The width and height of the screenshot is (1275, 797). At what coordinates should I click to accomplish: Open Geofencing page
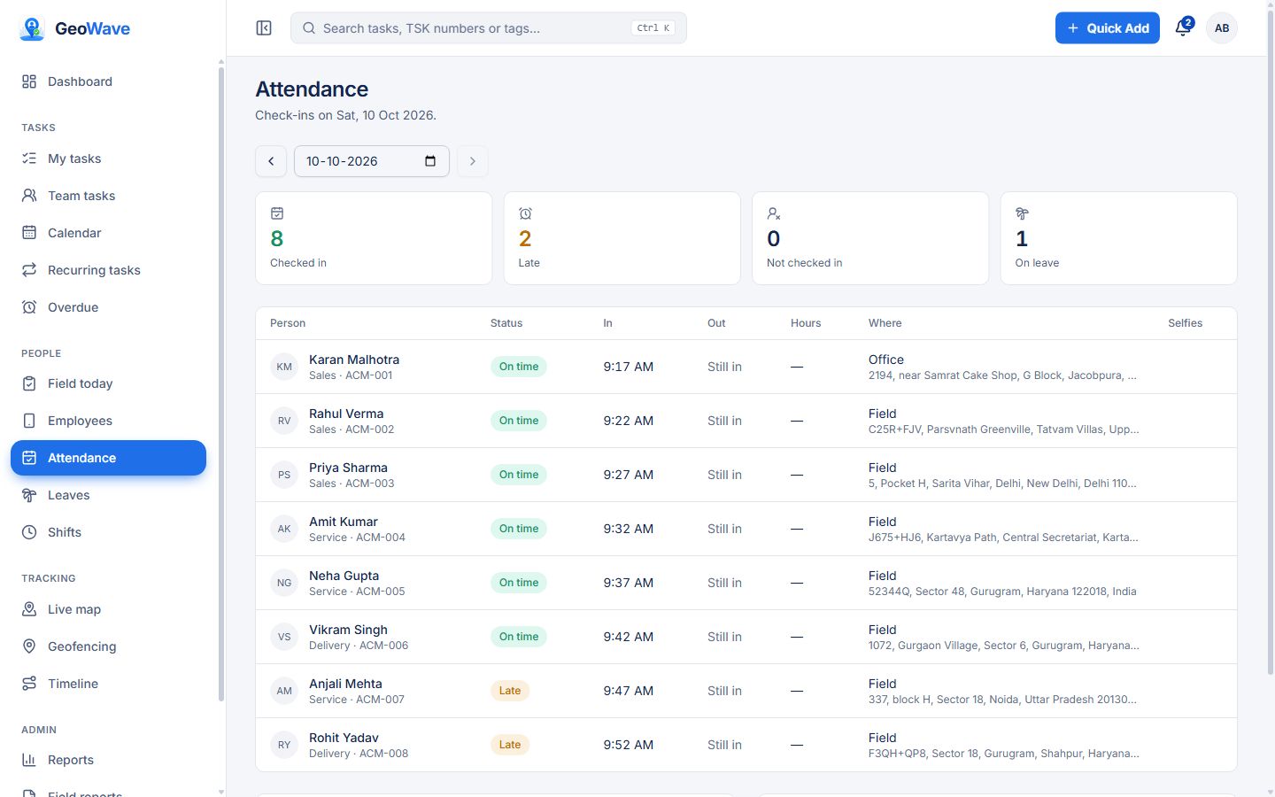point(108,646)
